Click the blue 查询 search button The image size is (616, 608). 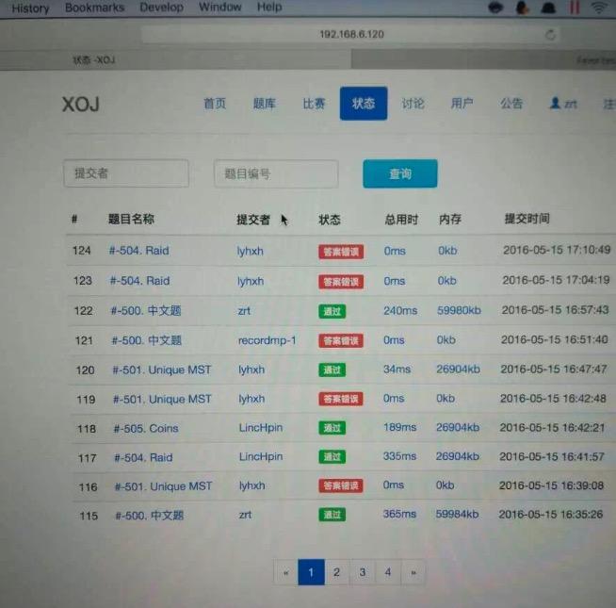[399, 173]
